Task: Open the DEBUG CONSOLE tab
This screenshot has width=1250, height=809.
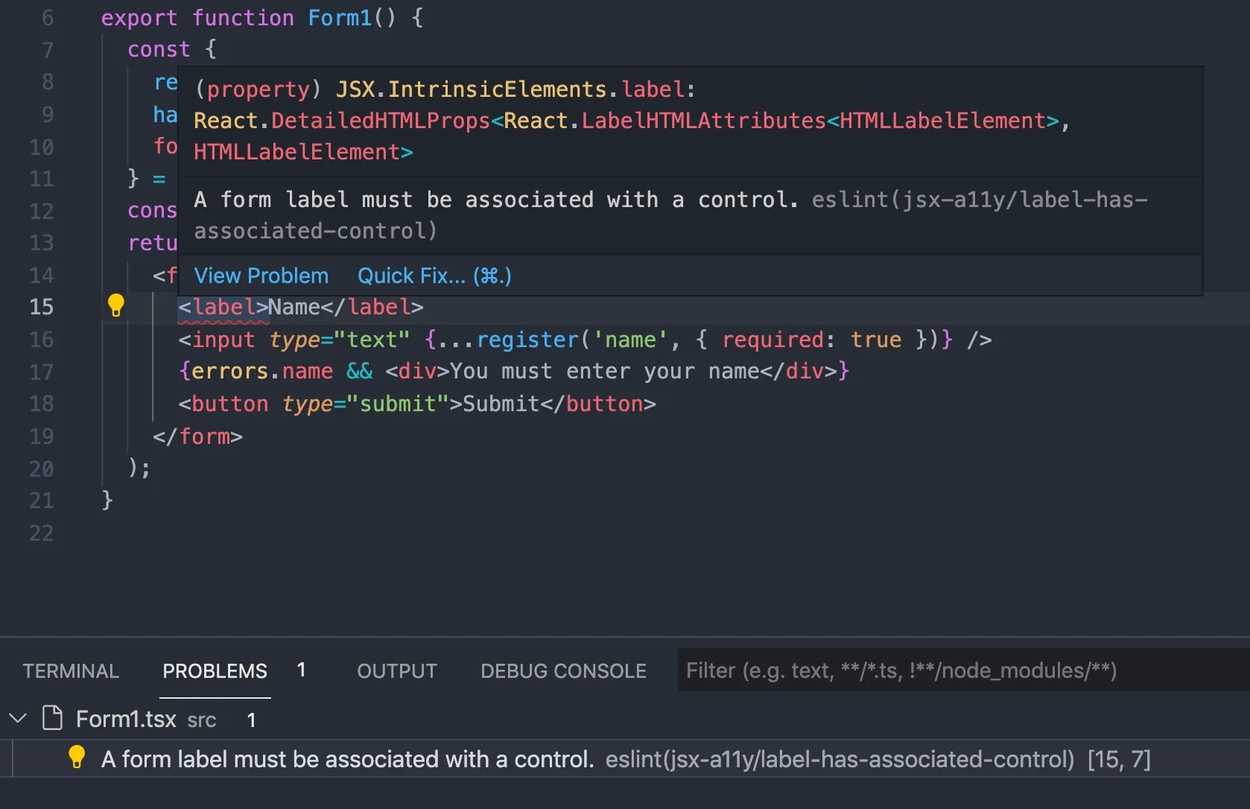Action: (x=563, y=670)
